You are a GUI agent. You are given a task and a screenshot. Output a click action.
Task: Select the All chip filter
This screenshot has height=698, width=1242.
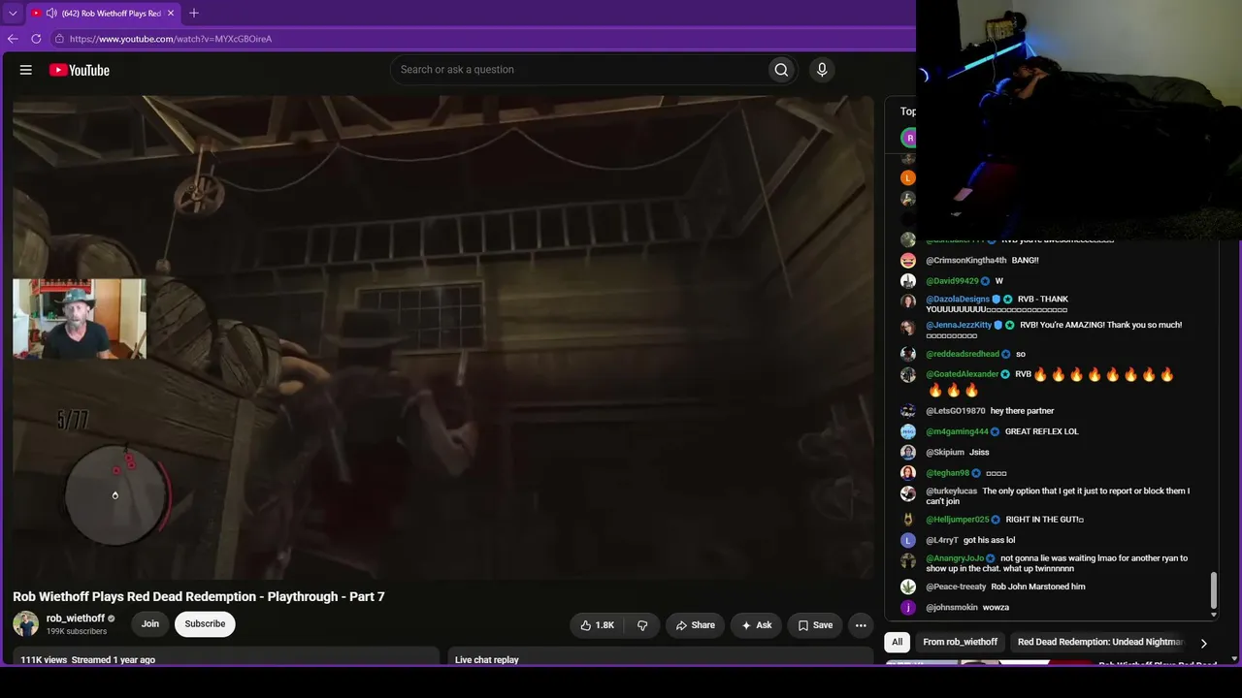[898, 642]
